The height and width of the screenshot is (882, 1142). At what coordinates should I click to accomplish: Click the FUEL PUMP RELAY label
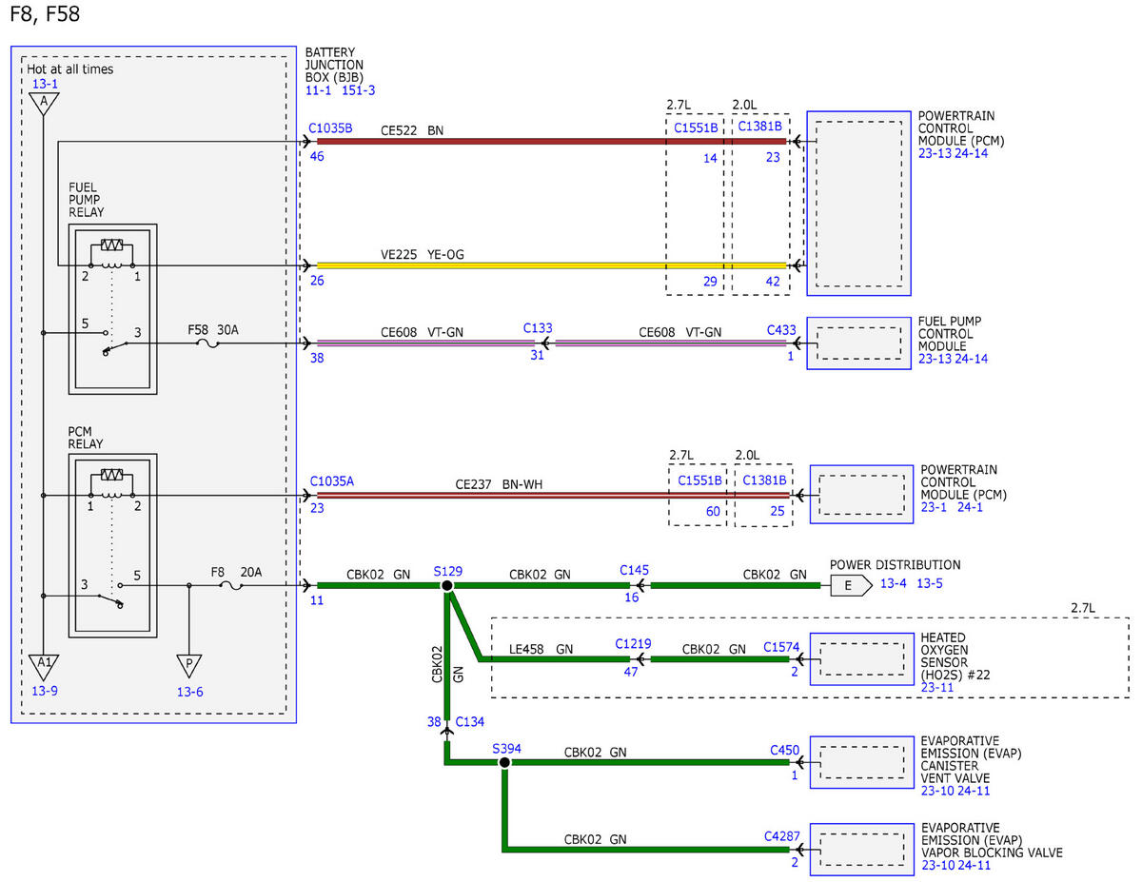87,201
